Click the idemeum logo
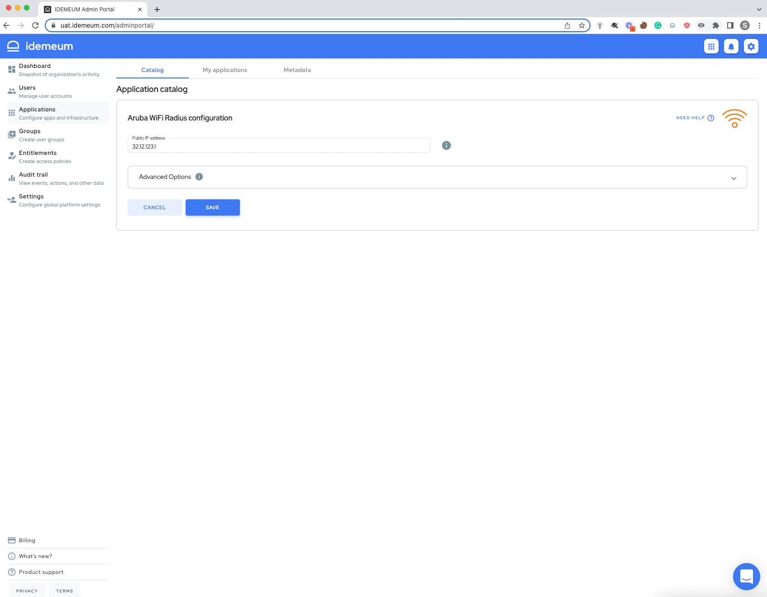This screenshot has height=597, width=767. (x=40, y=46)
